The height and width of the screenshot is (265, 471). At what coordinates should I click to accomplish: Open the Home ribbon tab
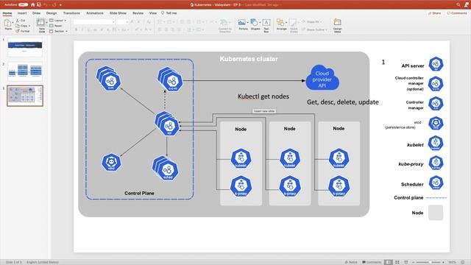pyautogui.click(x=7, y=13)
